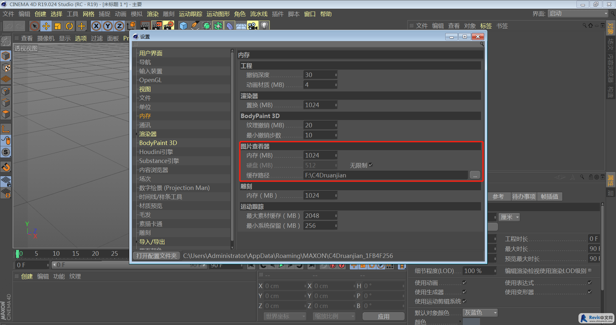Open the 灰蓝色 default object color dropdown
Image resolution: width=616 pixels, height=325 pixels.
[480, 312]
